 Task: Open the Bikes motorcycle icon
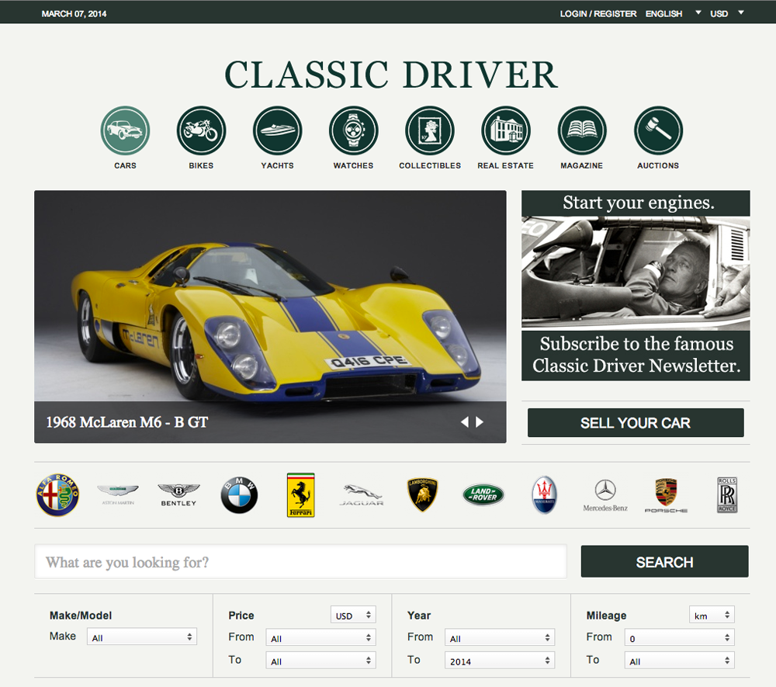tap(202, 130)
